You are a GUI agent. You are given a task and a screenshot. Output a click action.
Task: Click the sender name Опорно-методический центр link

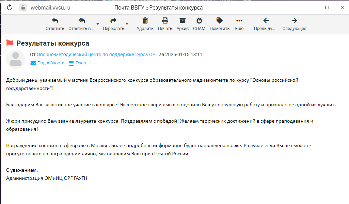click(97, 54)
